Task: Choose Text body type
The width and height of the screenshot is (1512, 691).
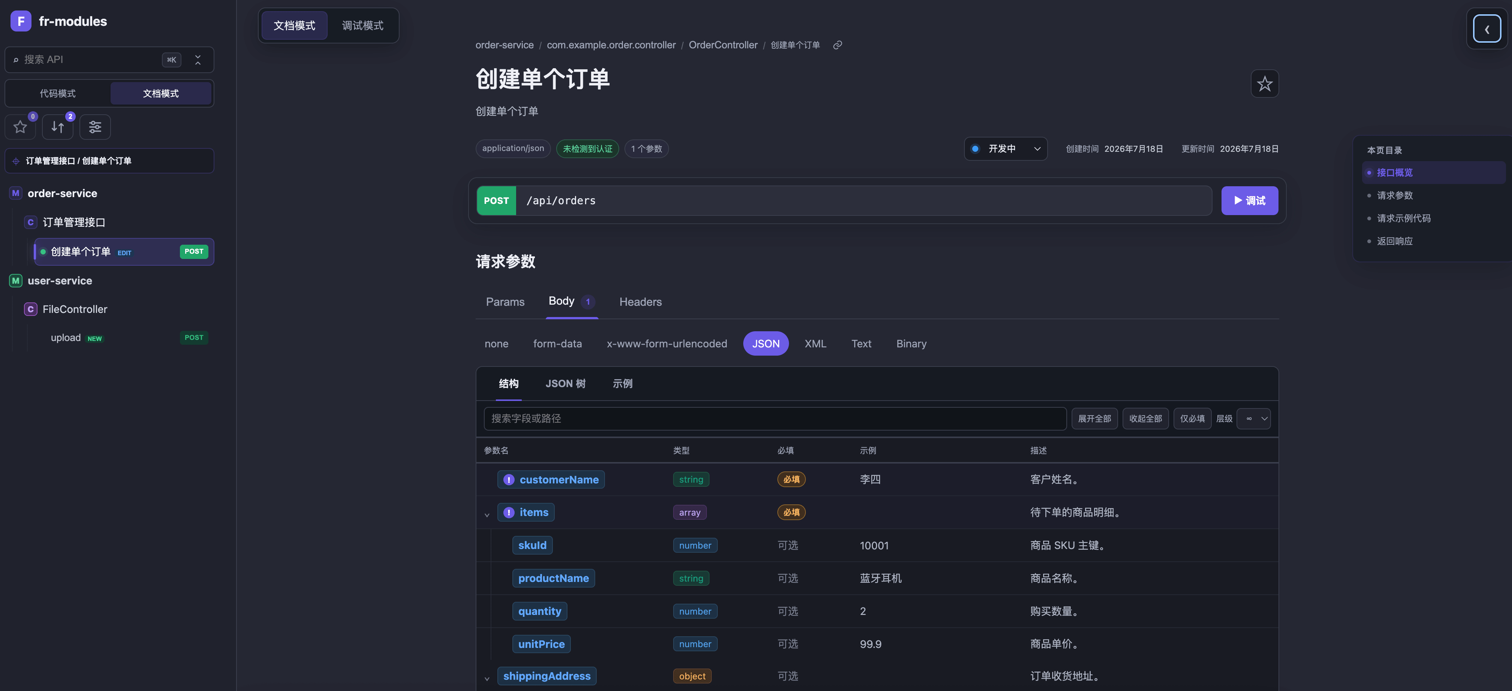Action: [862, 344]
